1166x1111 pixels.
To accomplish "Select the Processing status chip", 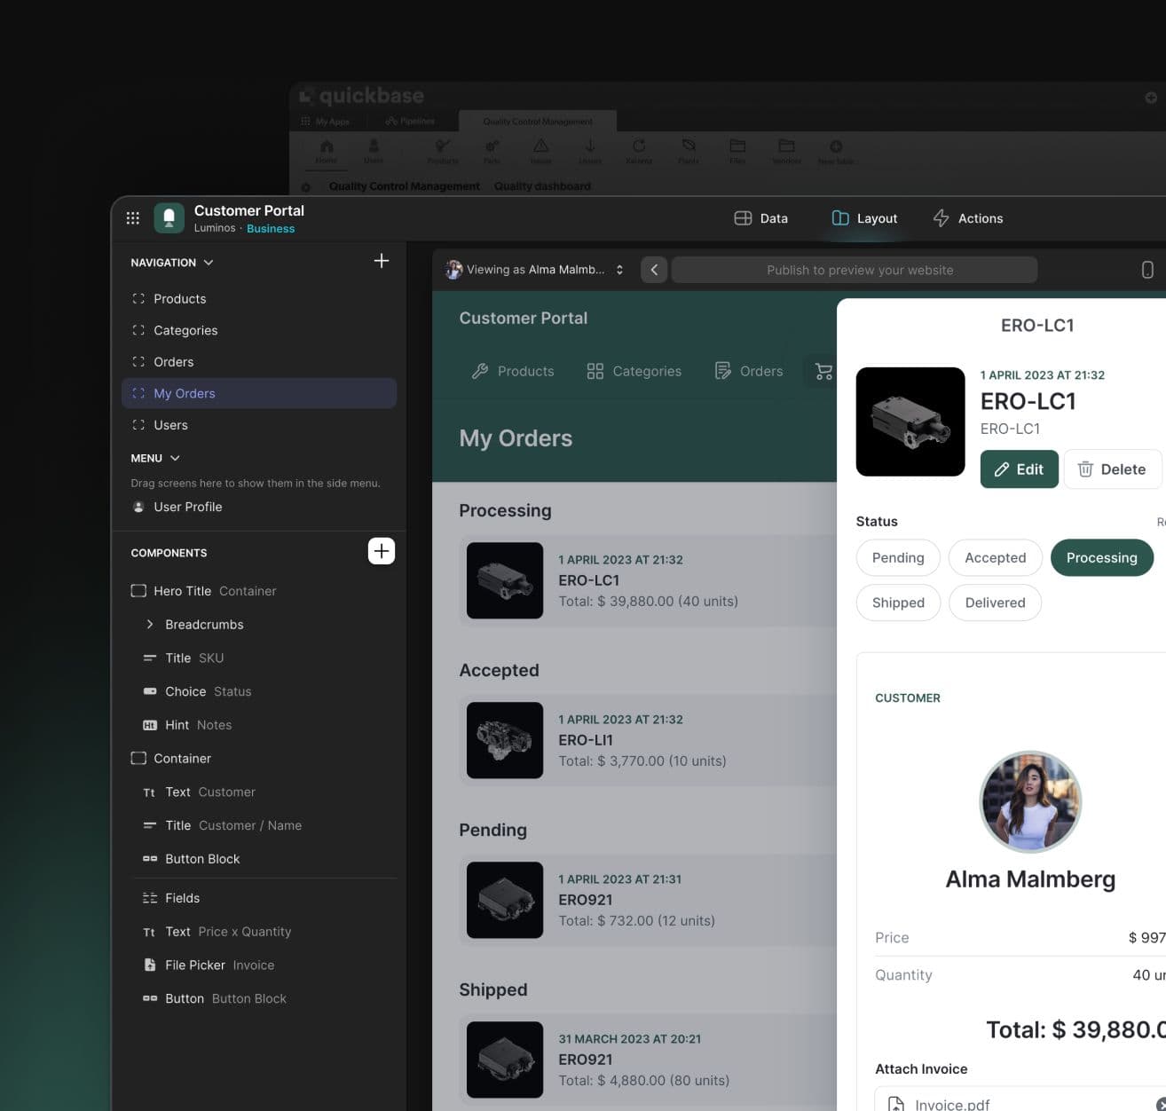I will [1101, 557].
